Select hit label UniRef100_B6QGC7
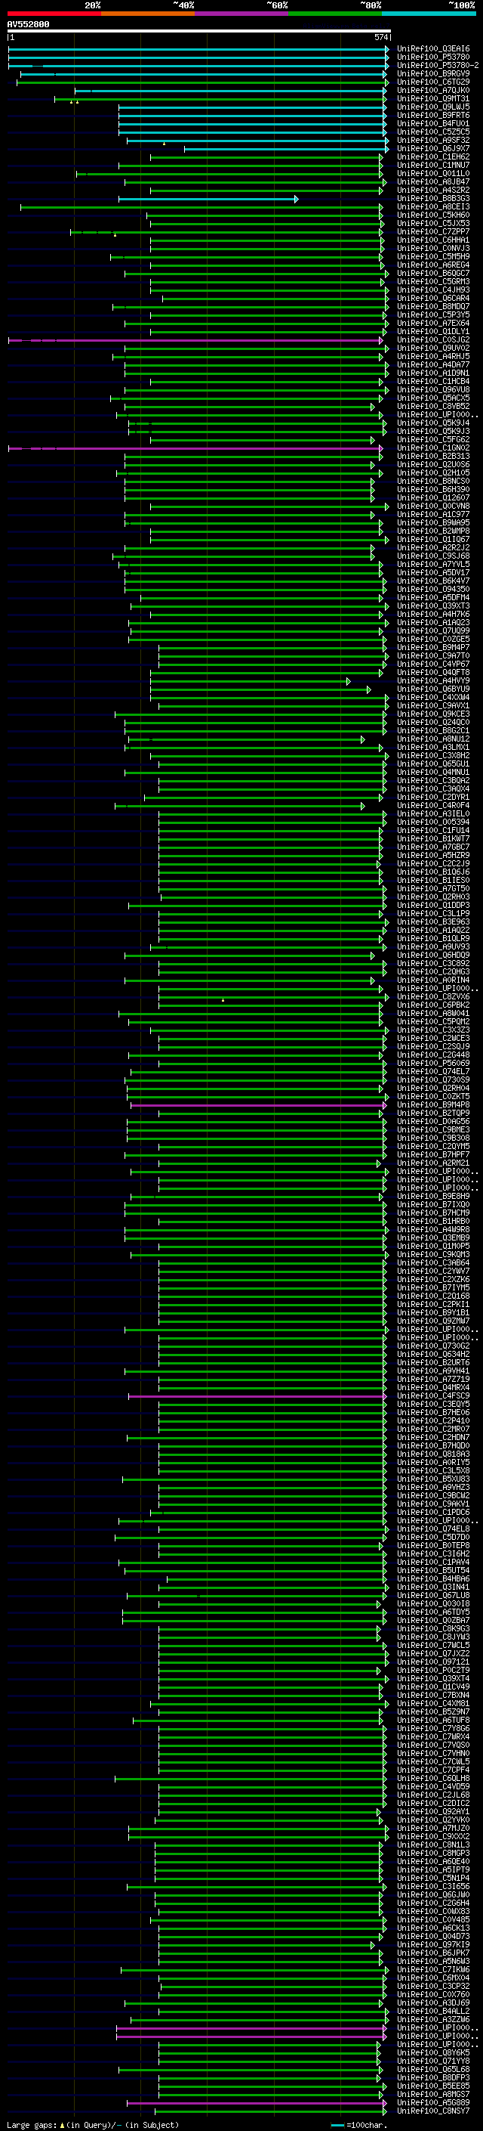This screenshot has width=483, height=2131. click(x=432, y=274)
